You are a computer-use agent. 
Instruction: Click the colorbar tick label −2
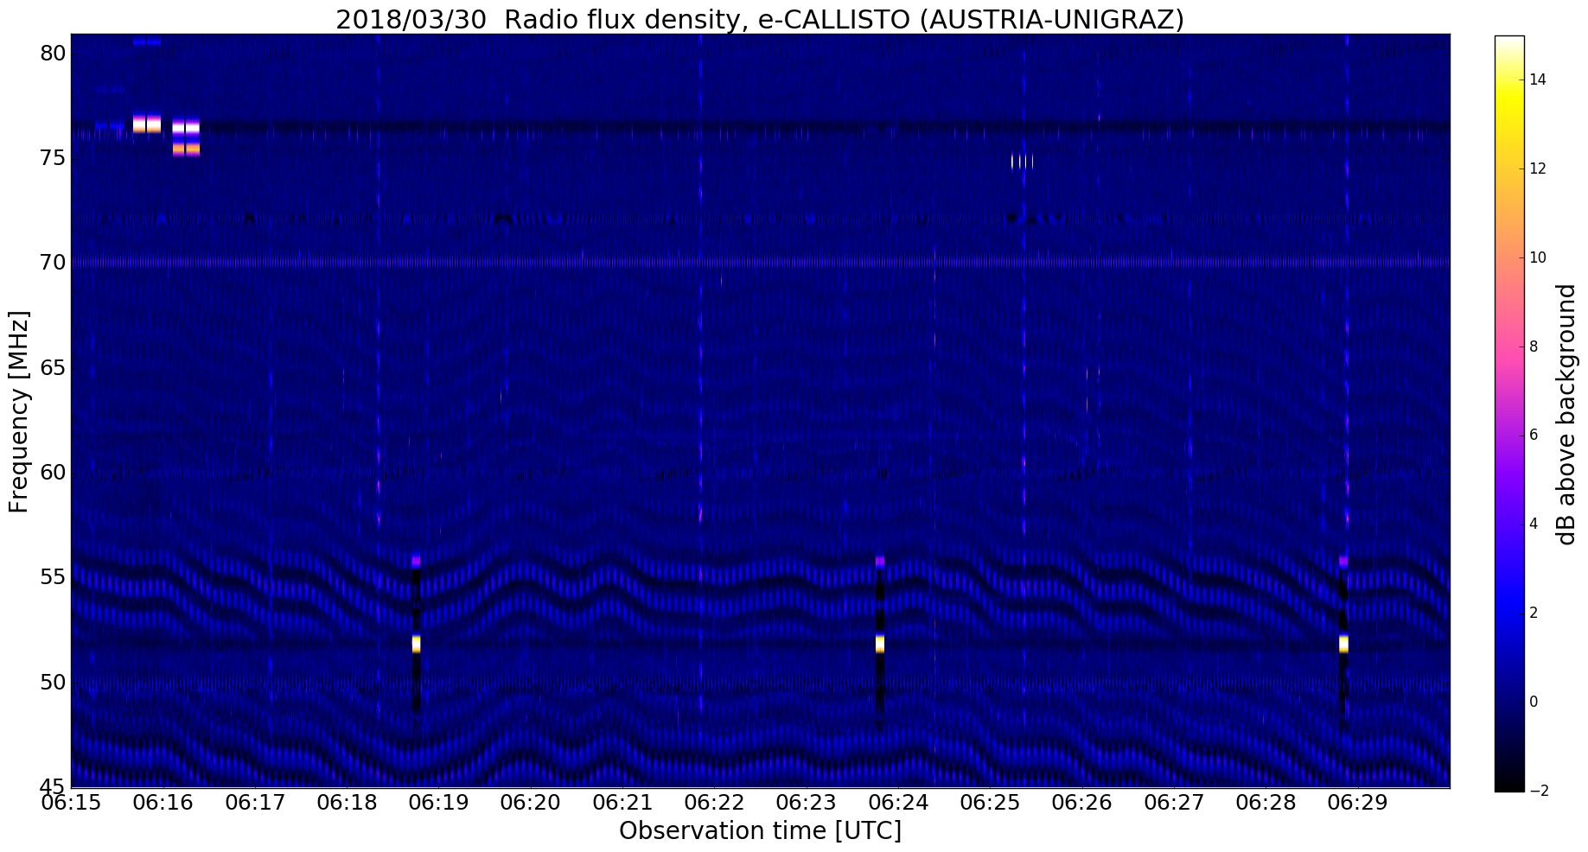pyautogui.click(x=1538, y=791)
